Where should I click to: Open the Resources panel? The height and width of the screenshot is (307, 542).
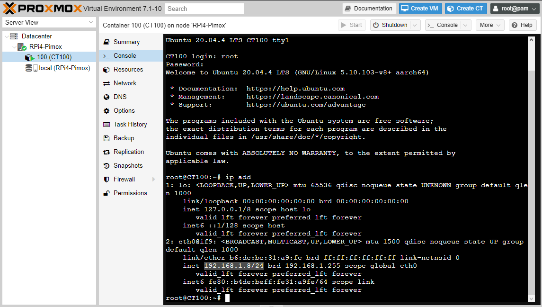point(127,69)
